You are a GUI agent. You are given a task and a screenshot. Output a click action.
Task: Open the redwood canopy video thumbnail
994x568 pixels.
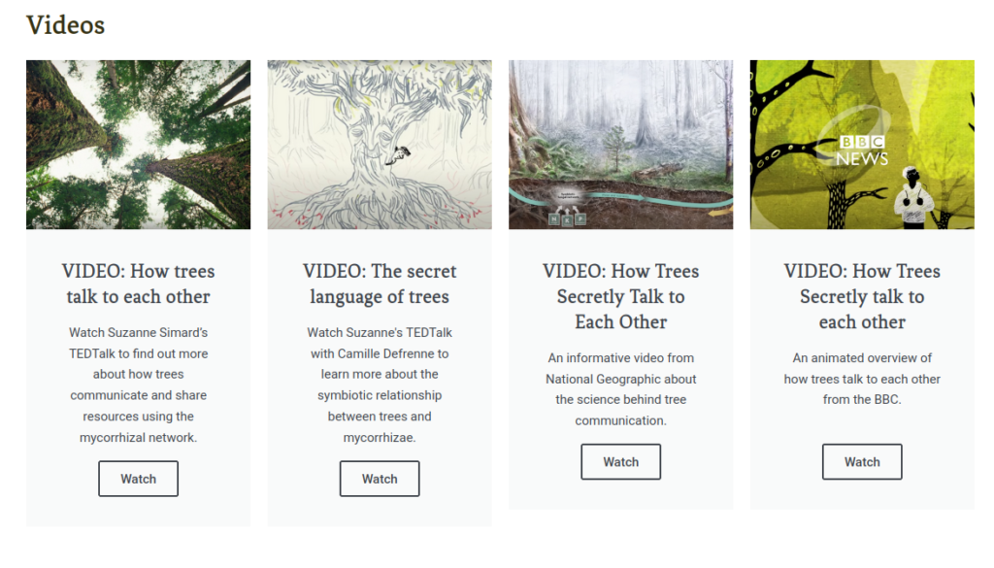click(x=138, y=145)
